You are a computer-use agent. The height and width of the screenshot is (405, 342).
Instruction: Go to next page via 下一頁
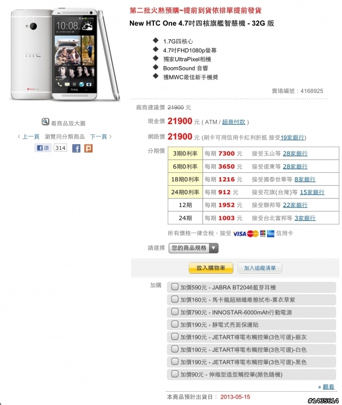pyautogui.click(x=98, y=137)
